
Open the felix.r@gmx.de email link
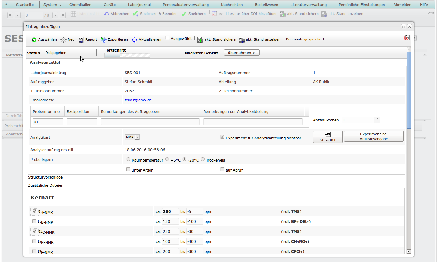(138, 100)
